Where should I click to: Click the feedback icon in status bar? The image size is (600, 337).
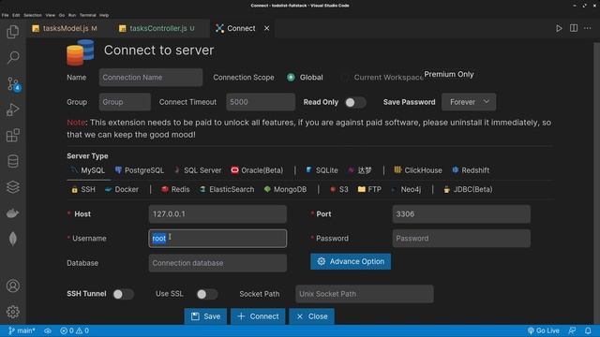[572, 330]
